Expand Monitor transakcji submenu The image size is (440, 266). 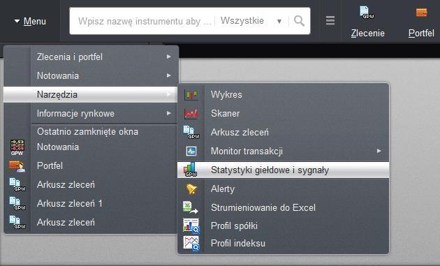point(284,151)
